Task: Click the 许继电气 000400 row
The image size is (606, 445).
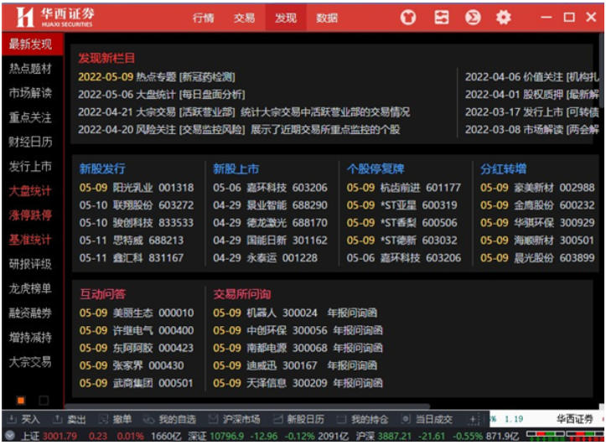Action: point(137,330)
